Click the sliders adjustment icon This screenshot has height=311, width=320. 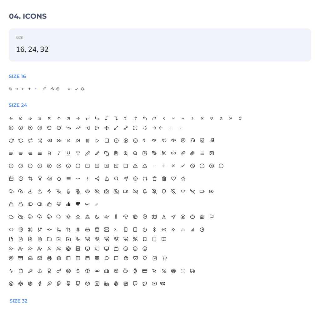coord(145,178)
